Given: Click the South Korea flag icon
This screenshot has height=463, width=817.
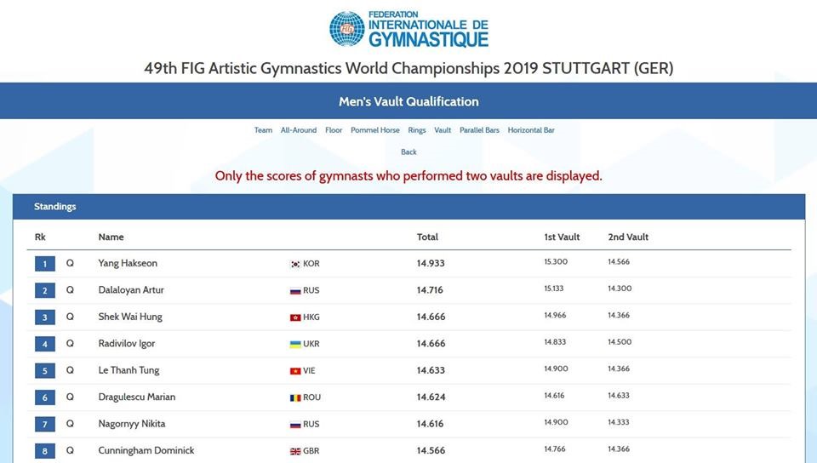Looking at the screenshot, I should [295, 264].
